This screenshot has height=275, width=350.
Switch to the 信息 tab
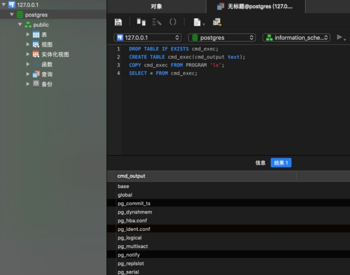tap(260, 163)
